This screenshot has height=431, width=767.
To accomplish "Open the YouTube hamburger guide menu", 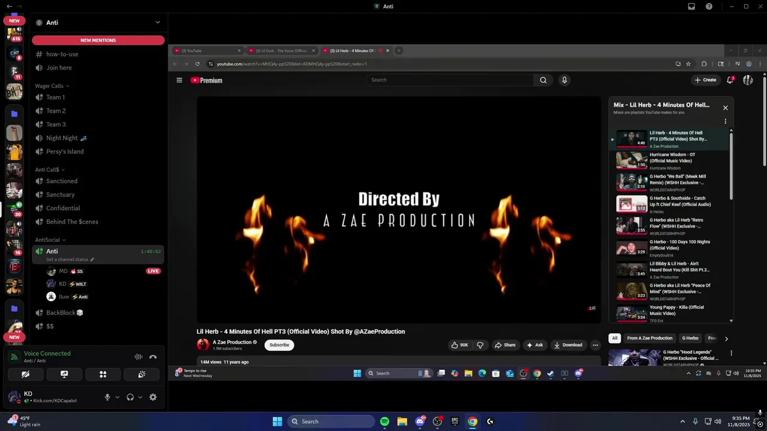I will pos(179,80).
